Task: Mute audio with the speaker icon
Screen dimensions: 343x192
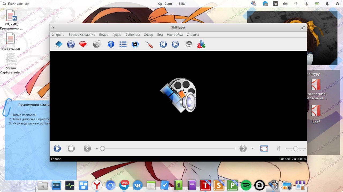Action: 278,148
